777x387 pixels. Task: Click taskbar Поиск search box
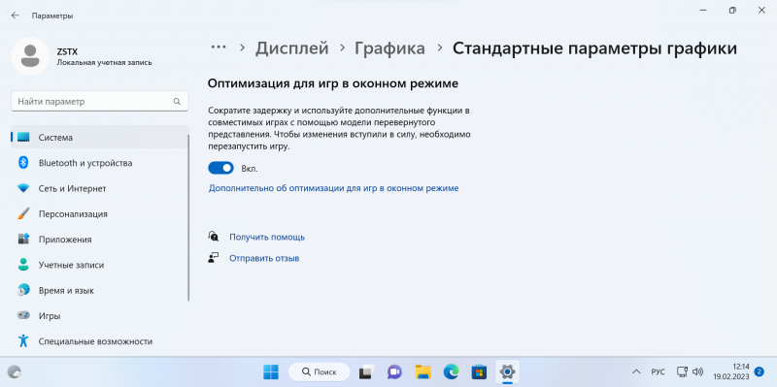pos(320,371)
